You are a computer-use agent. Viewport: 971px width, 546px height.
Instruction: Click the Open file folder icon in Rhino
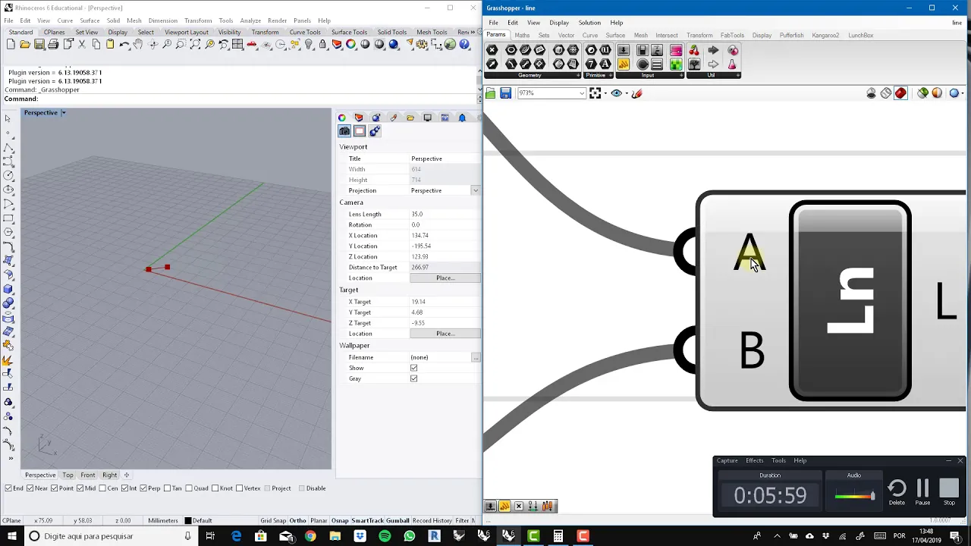(x=25, y=44)
